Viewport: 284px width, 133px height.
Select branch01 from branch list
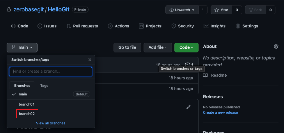pos(26,104)
